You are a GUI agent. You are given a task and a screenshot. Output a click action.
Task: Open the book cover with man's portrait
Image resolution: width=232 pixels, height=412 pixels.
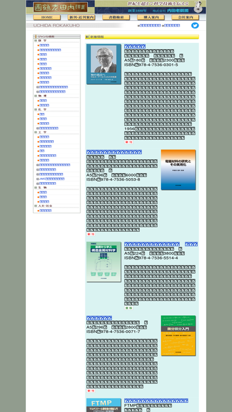click(104, 64)
